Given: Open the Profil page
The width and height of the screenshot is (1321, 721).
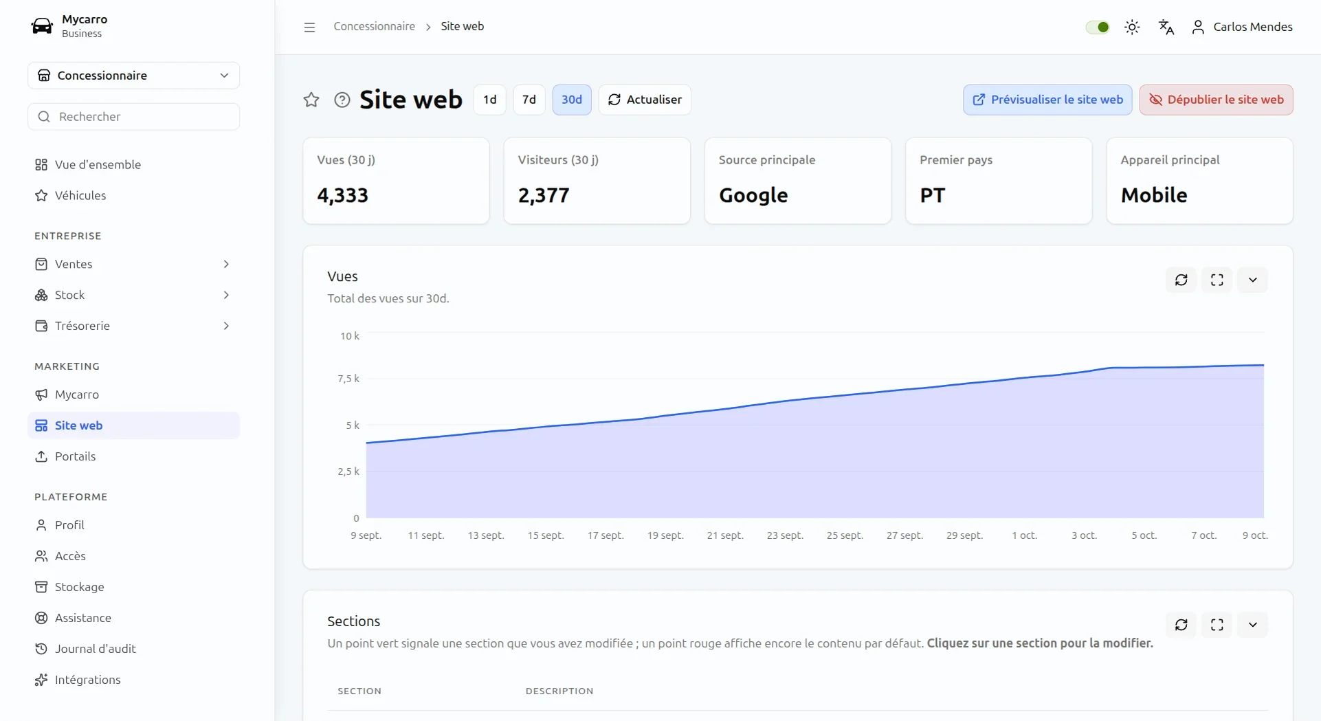Looking at the screenshot, I should coord(134,525).
